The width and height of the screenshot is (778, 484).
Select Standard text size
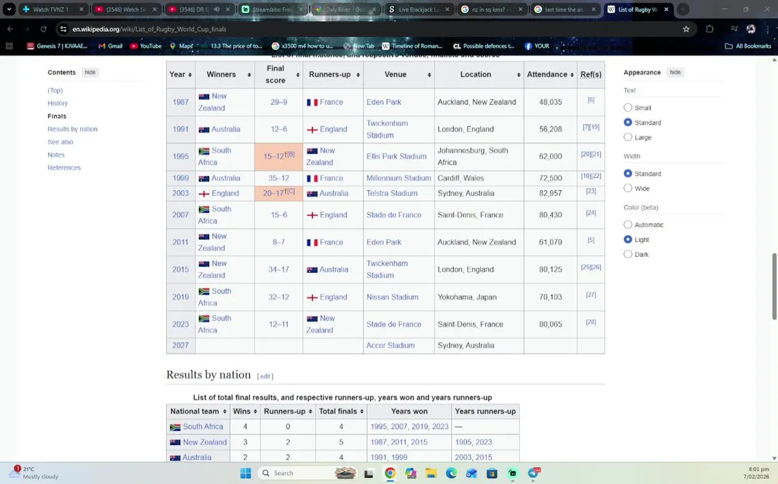627,122
